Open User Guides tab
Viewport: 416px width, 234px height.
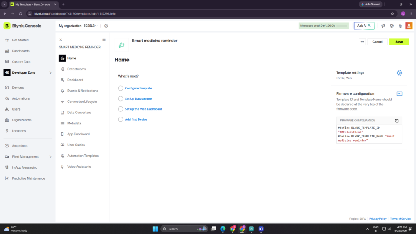(x=76, y=145)
